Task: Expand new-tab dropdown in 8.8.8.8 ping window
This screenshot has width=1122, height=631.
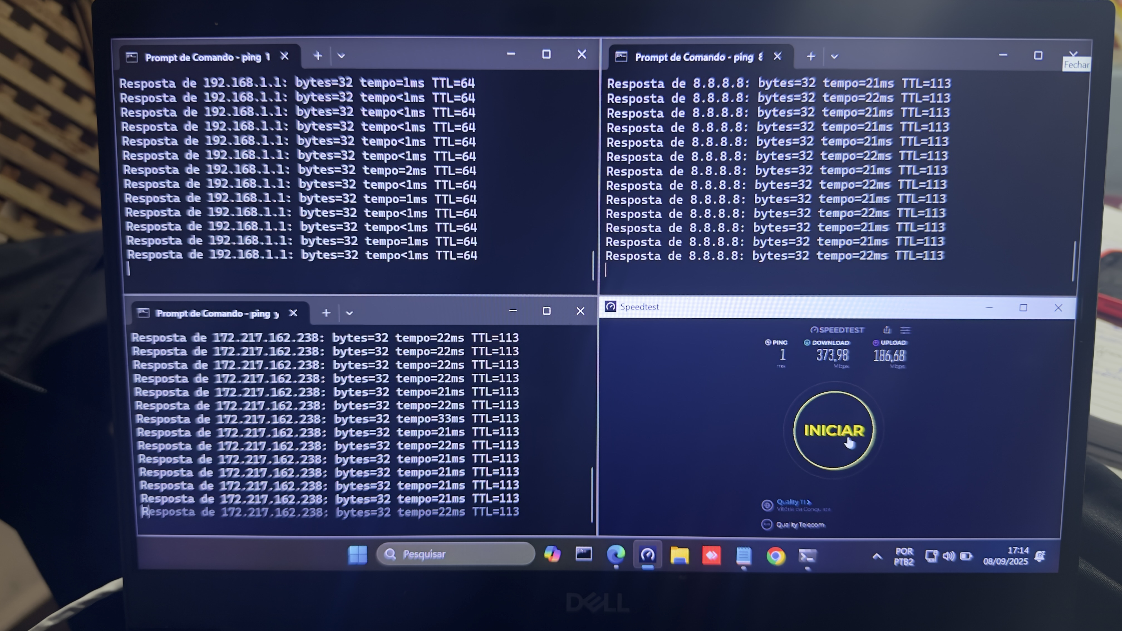Action: pyautogui.click(x=834, y=56)
